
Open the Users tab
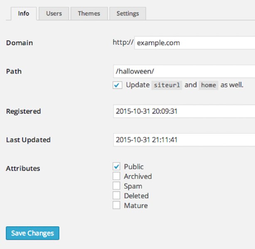pyautogui.click(x=54, y=14)
